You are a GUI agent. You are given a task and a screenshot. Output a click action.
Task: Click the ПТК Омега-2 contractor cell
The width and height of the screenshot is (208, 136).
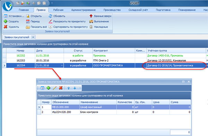tap(114, 61)
